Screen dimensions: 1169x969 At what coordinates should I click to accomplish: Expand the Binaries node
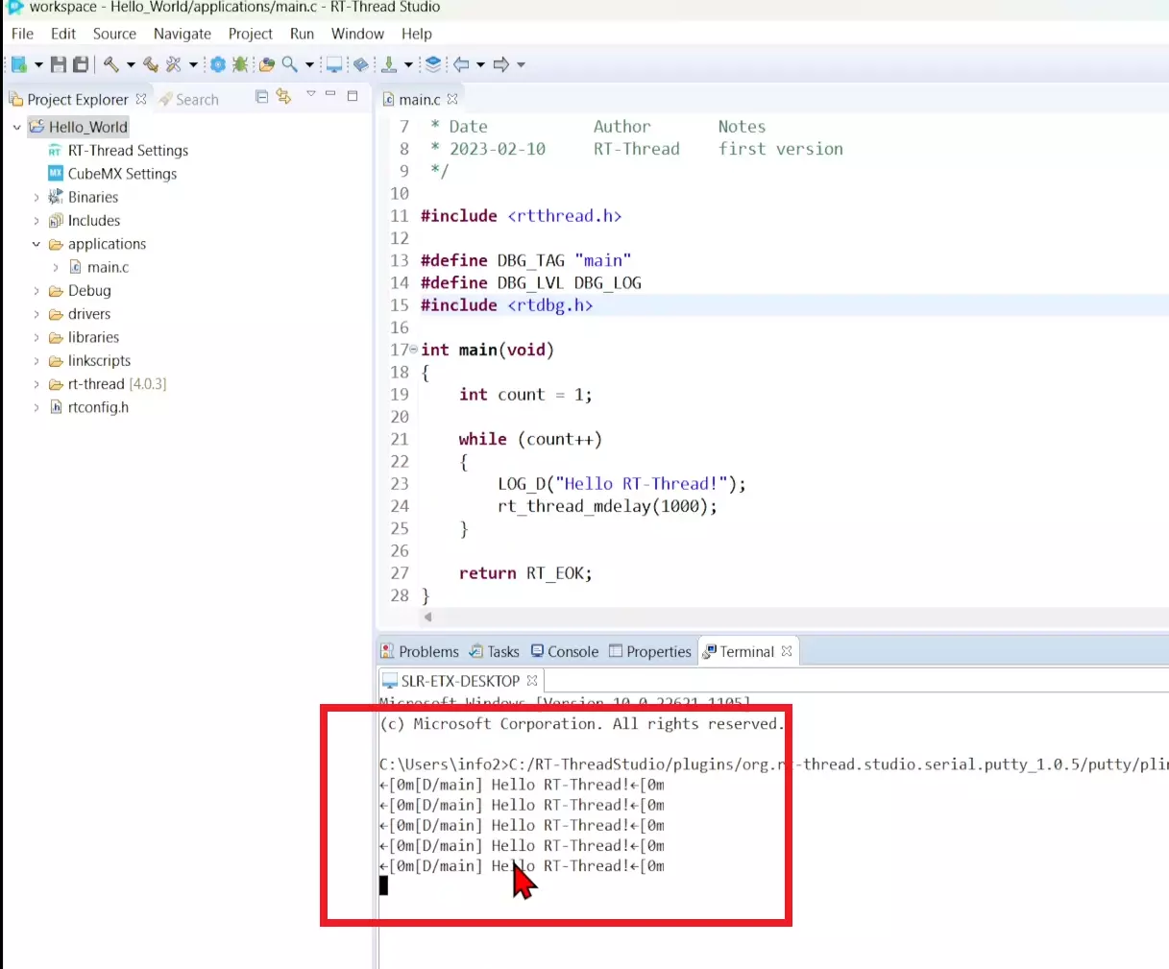[x=37, y=198]
